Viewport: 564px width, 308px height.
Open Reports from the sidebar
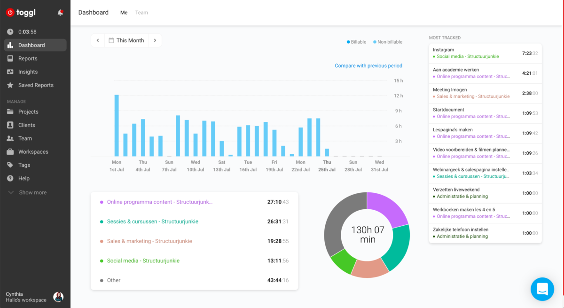(x=28, y=58)
